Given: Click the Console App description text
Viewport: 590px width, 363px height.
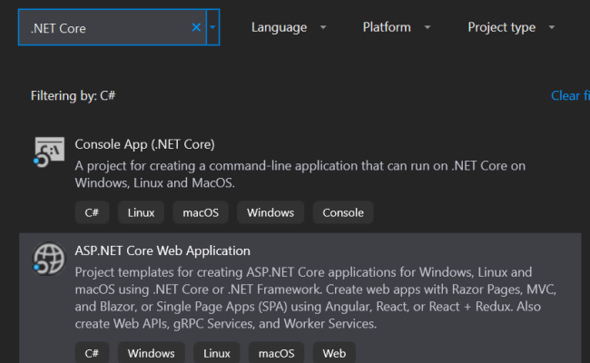Looking at the screenshot, I should (300, 174).
